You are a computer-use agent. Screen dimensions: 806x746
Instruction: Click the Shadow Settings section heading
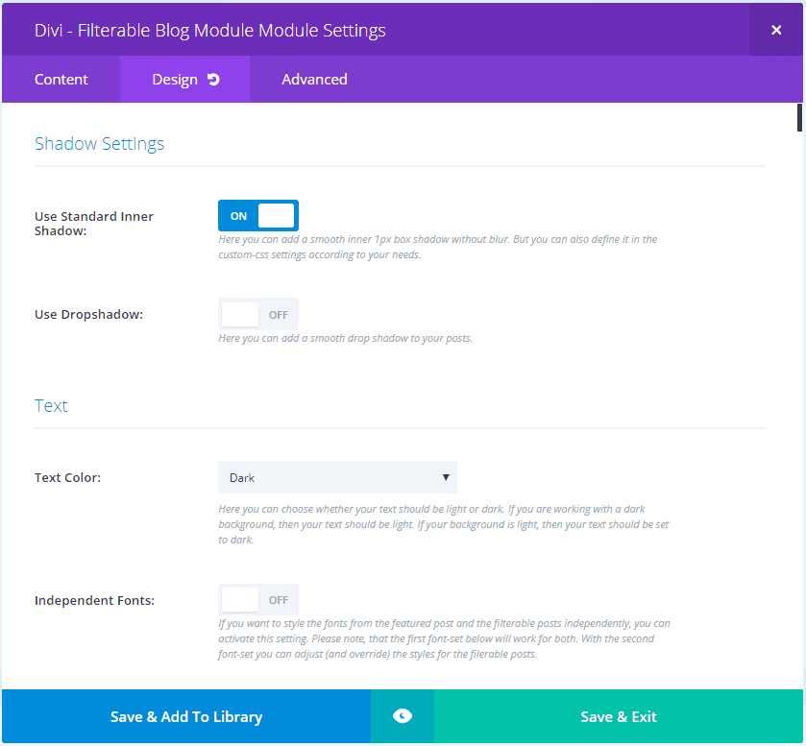coord(100,144)
